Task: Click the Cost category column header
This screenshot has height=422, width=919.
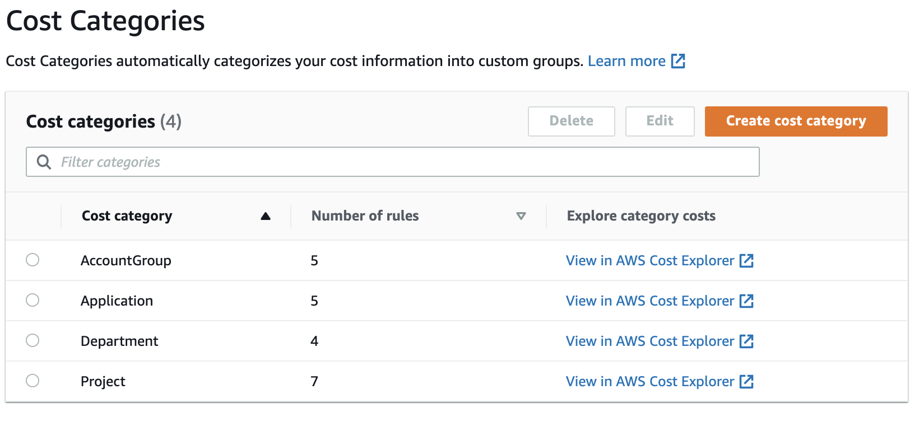Action: (x=127, y=216)
